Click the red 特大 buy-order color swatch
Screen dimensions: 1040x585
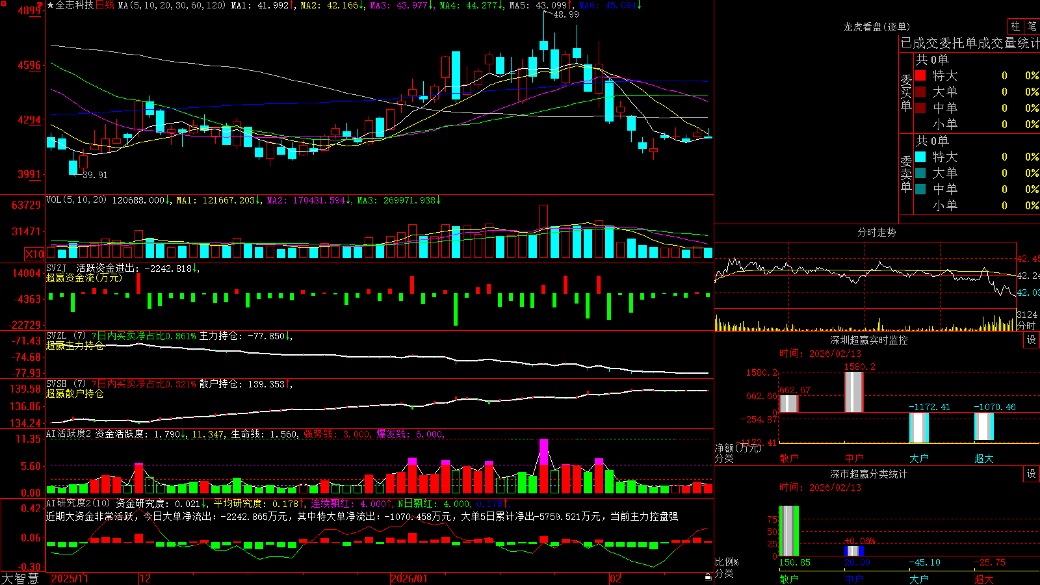(x=920, y=75)
